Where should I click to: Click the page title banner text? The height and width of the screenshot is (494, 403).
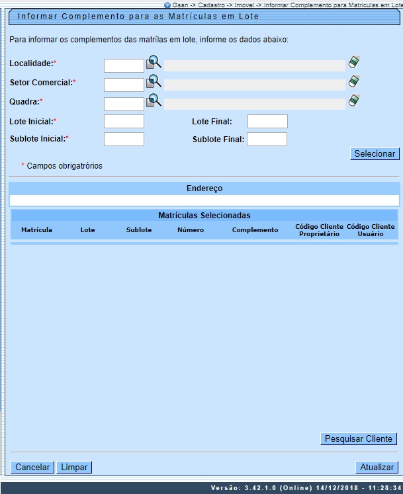pyautogui.click(x=138, y=17)
